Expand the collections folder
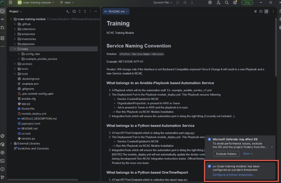The image size is (281, 183). click(x=15, y=29)
